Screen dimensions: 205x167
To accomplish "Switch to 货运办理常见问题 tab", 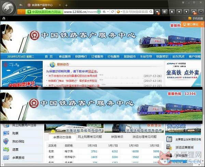I will click(x=145, y=137).
